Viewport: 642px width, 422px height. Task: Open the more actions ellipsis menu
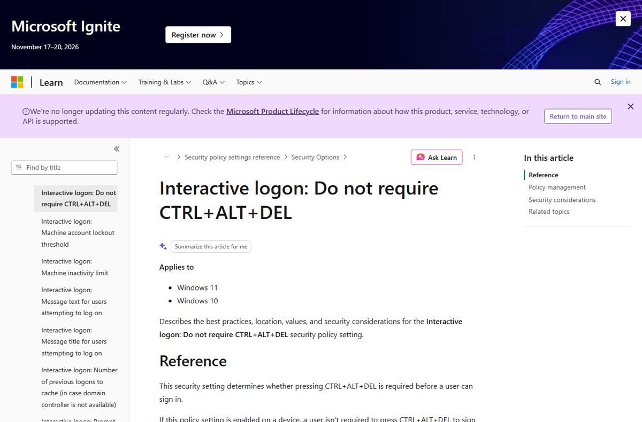tap(474, 157)
